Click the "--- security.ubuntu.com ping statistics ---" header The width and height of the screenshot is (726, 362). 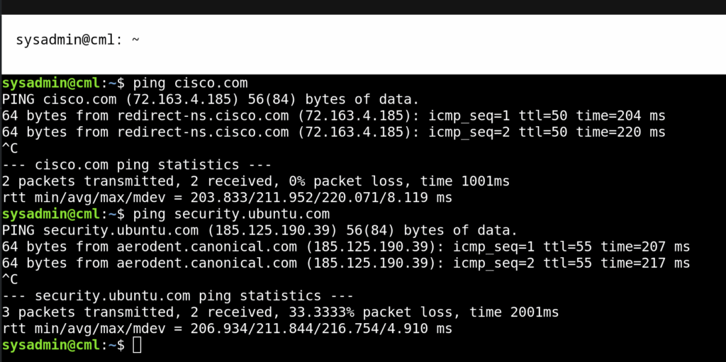point(178,295)
